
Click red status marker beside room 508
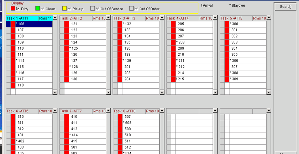pyautogui.click(x=120, y=123)
